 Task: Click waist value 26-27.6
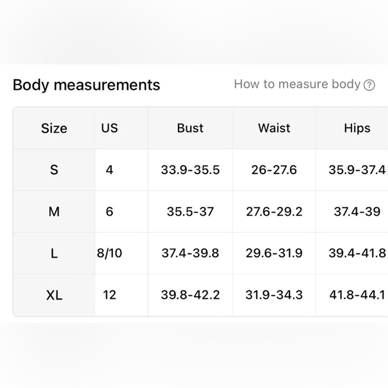tap(274, 170)
